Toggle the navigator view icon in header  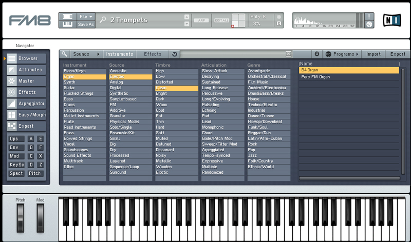point(68,16)
